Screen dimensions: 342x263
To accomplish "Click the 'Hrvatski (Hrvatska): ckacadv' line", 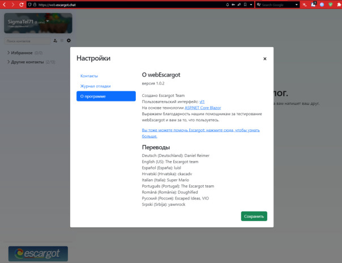I will click(x=167, y=174).
